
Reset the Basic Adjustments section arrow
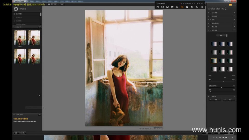234,13
